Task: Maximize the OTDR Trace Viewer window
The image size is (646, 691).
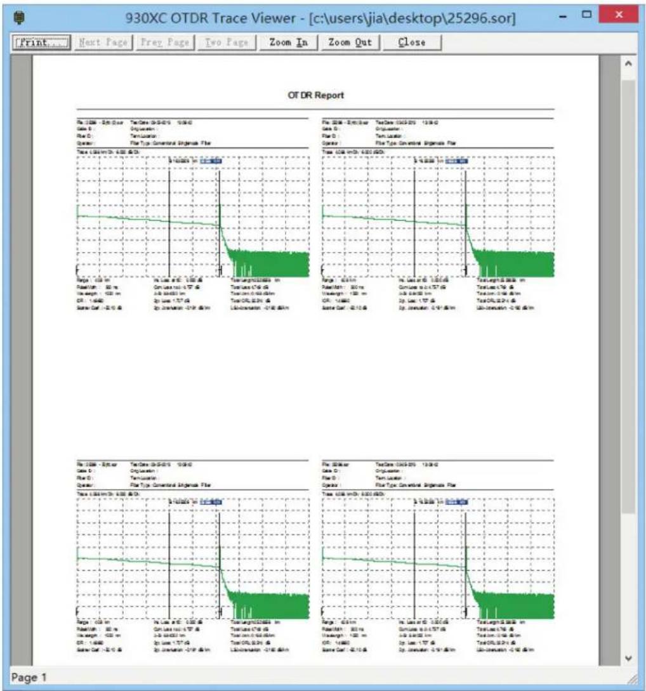Action: coord(586,15)
